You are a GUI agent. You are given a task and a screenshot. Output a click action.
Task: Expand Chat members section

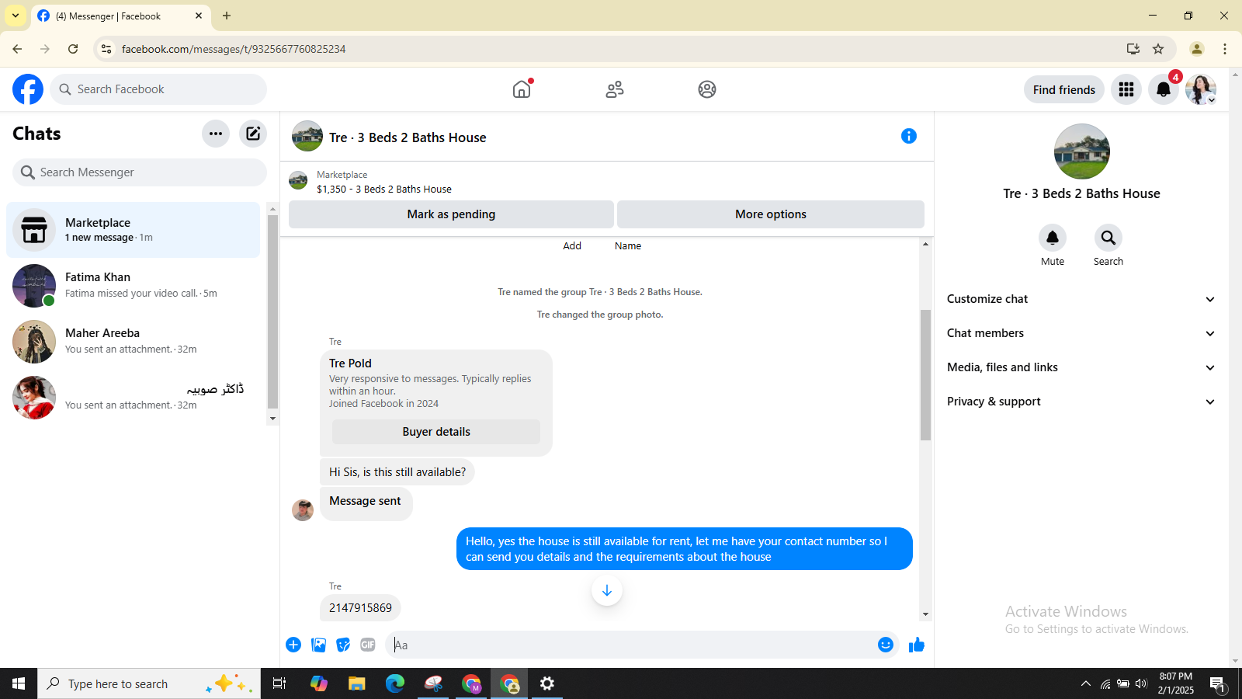[x=1081, y=333]
